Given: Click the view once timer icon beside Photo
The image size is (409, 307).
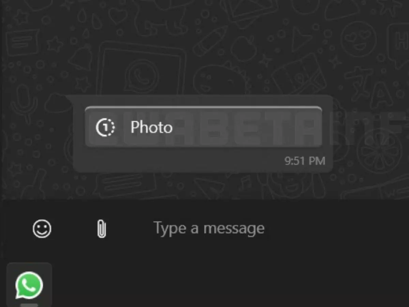Looking at the screenshot, I should 105,128.
